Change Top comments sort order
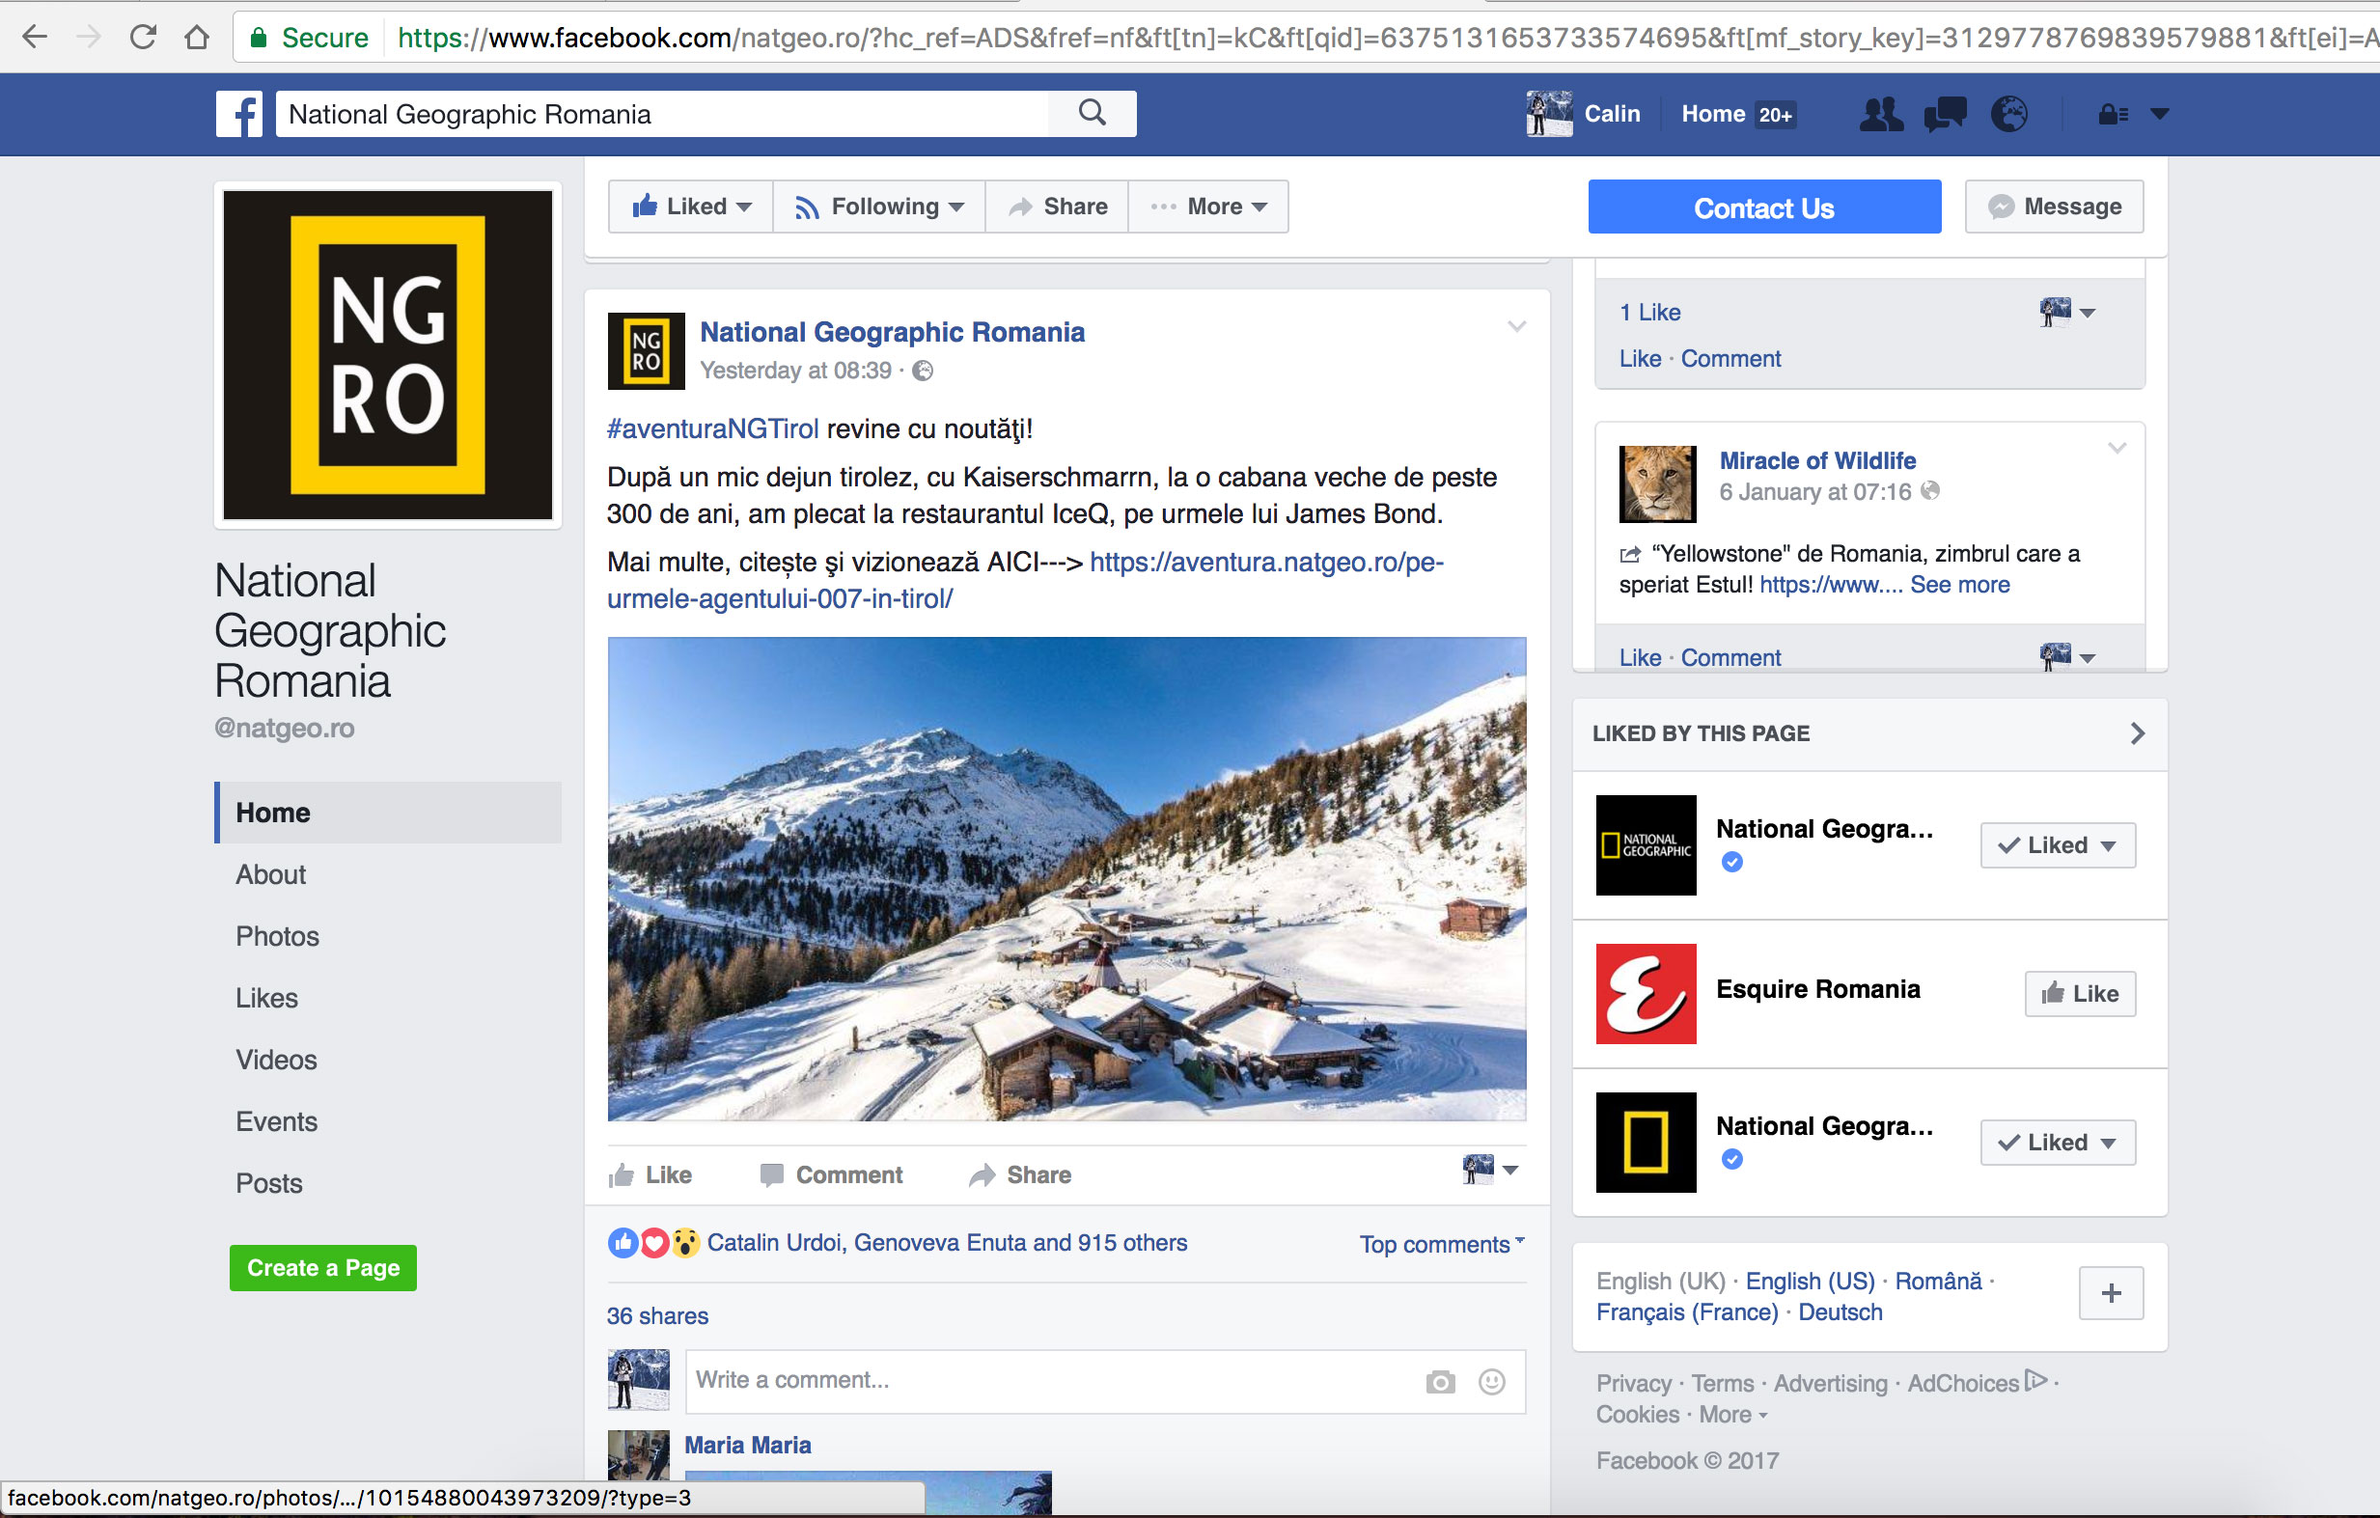 [1441, 1244]
